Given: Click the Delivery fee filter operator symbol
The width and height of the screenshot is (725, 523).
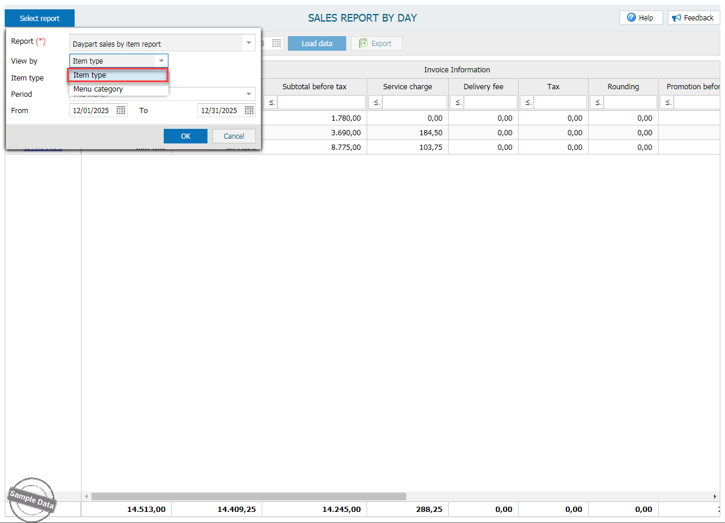Looking at the screenshot, I should tap(457, 103).
